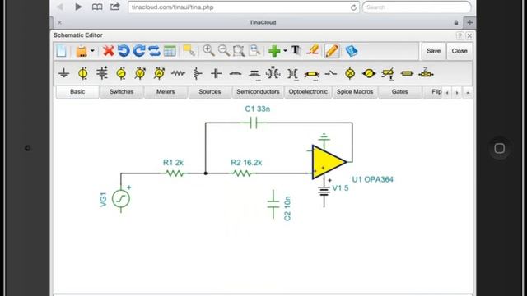This screenshot has width=527, height=296.
Task: Select capacitor C1 33n in the schematic
Action: (254, 123)
